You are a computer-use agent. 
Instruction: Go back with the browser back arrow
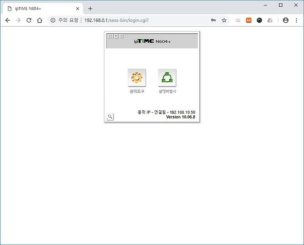[8, 20]
